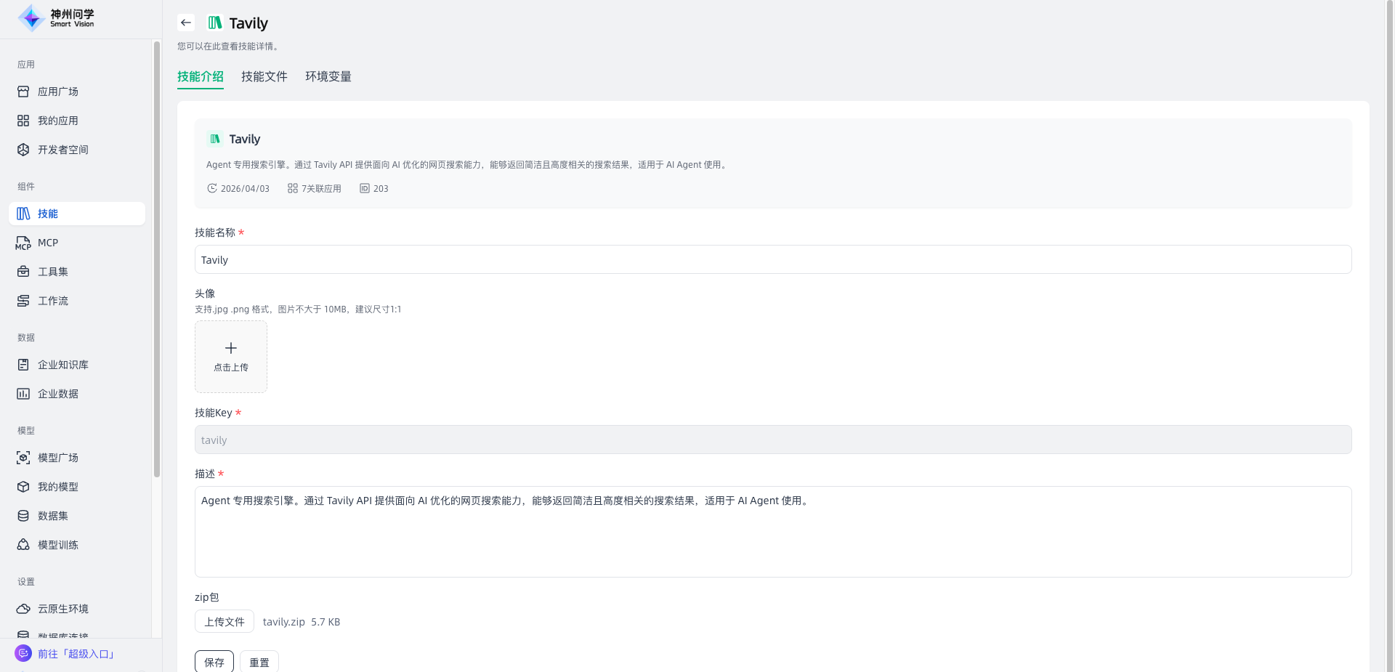The image size is (1395, 672).
Task: Click the 工作流 workflow icon
Action: pos(23,301)
